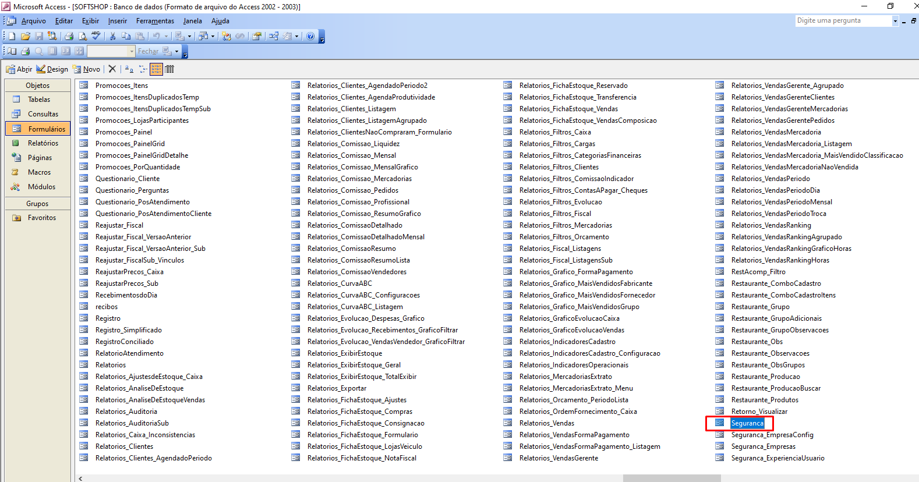Toggle the List view button
The image size is (919, 482).
(156, 69)
